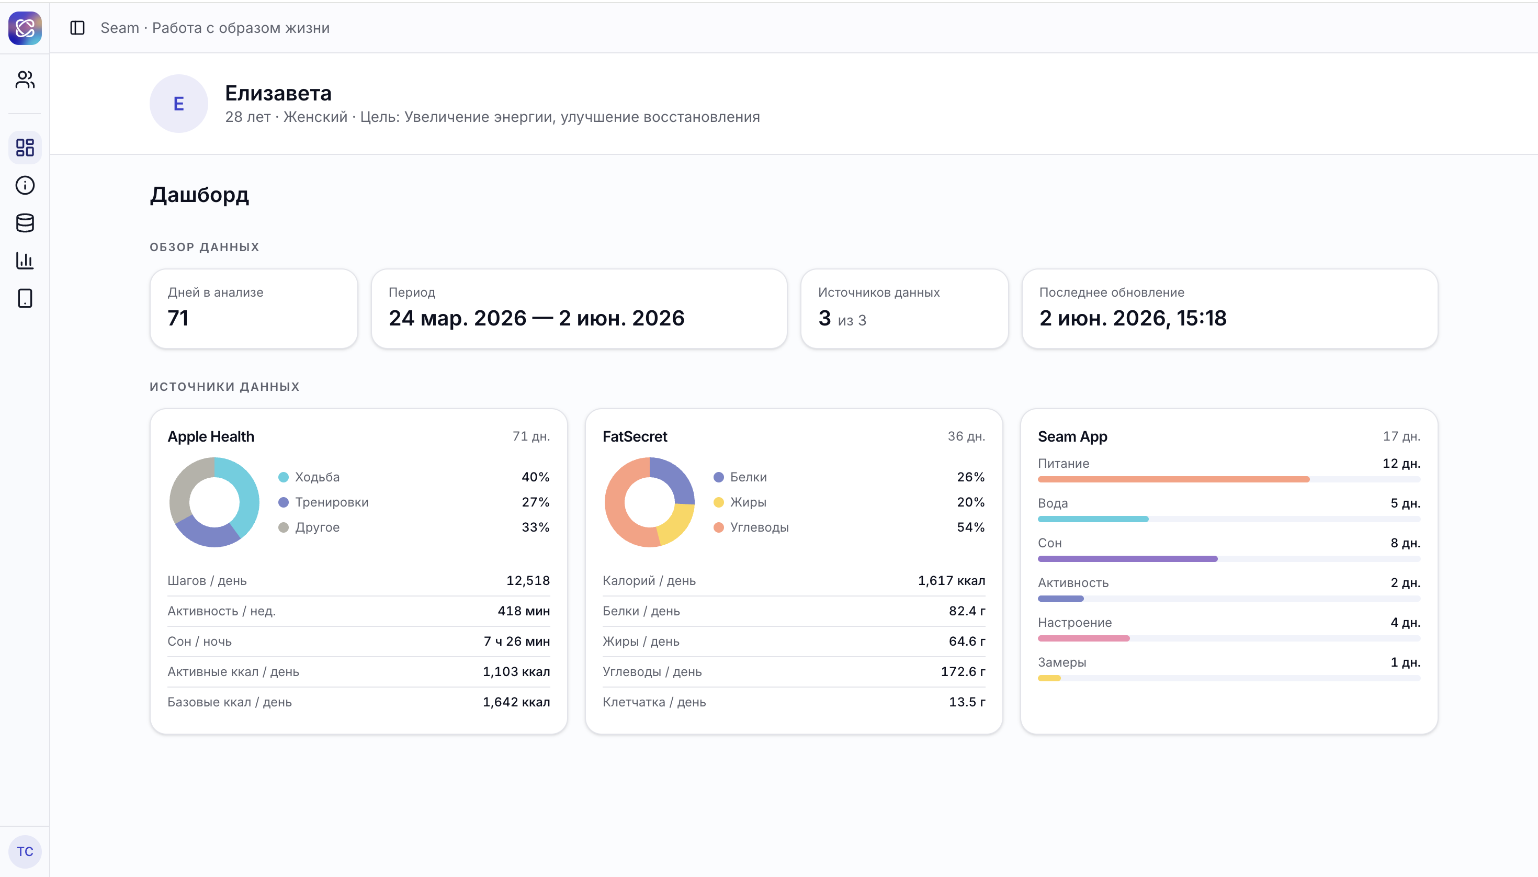Click the 'Сон / ночь' value 7 ч 26 мин
This screenshot has width=1538, height=877.
[517, 642]
